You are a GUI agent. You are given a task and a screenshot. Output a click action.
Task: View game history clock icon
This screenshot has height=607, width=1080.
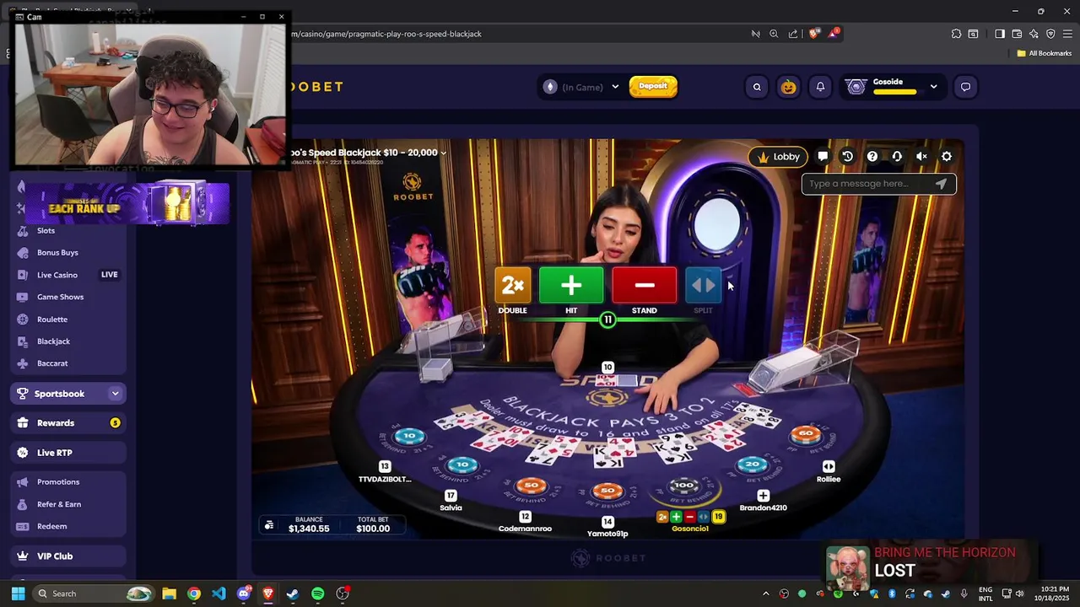click(847, 157)
